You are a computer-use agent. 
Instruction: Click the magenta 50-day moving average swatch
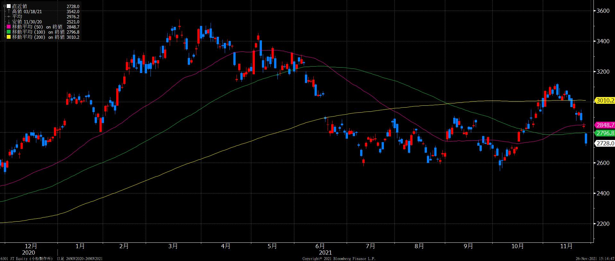coord(9,27)
